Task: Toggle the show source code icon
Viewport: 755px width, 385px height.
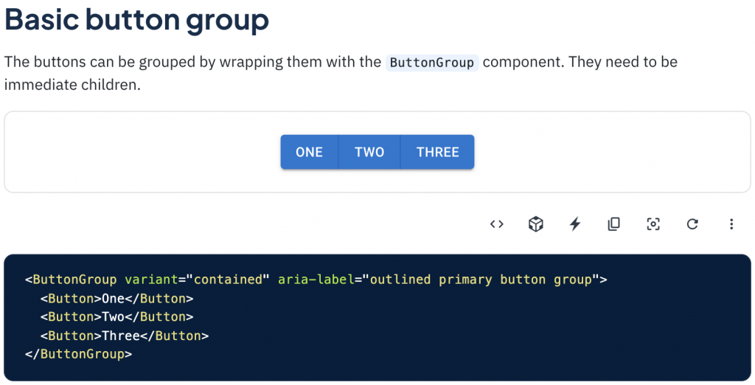Action: click(496, 224)
